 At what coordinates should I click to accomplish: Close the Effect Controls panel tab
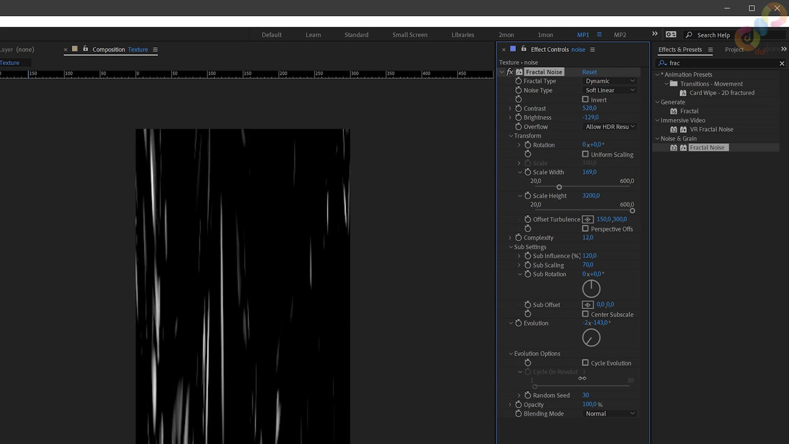[504, 50]
